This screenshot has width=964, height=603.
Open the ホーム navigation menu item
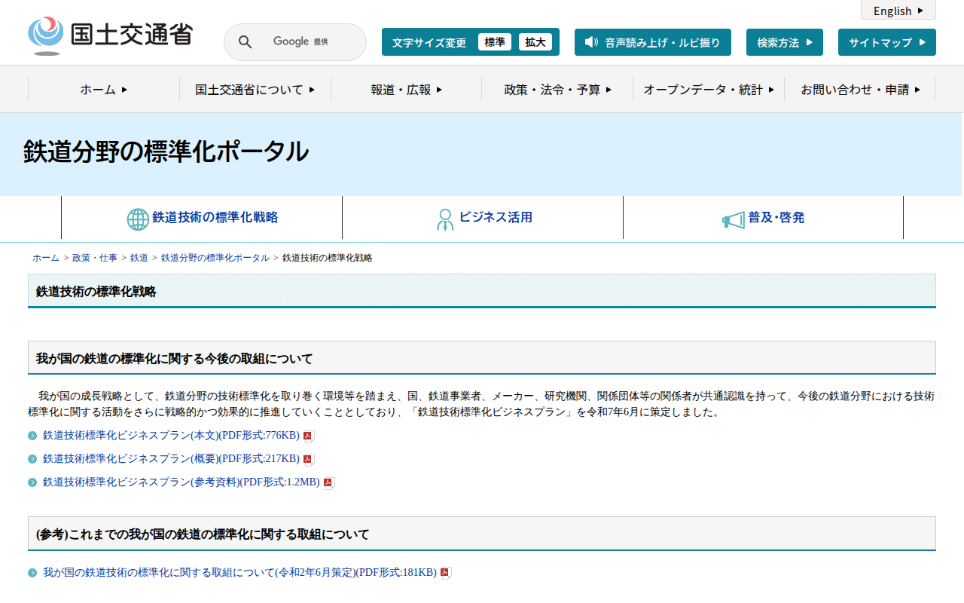104,90
